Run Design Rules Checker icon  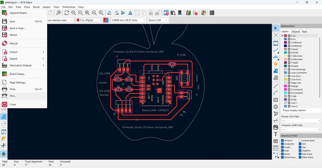[x=195, y=13]
